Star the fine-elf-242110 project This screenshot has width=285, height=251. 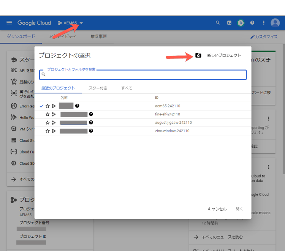pyautogui.click(x=47, y=114)
